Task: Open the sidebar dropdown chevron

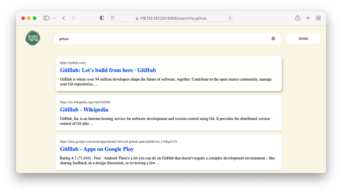Action: click(54, 18)
